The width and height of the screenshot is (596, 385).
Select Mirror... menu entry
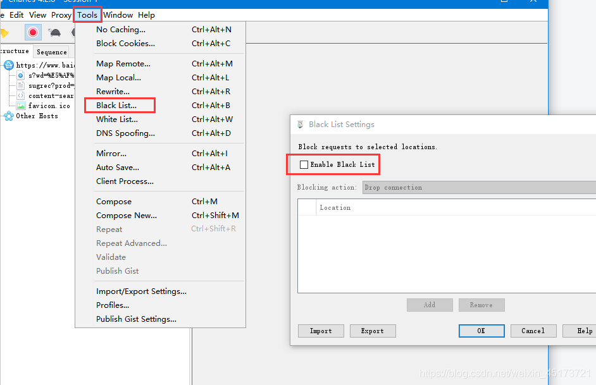point(160,154)
